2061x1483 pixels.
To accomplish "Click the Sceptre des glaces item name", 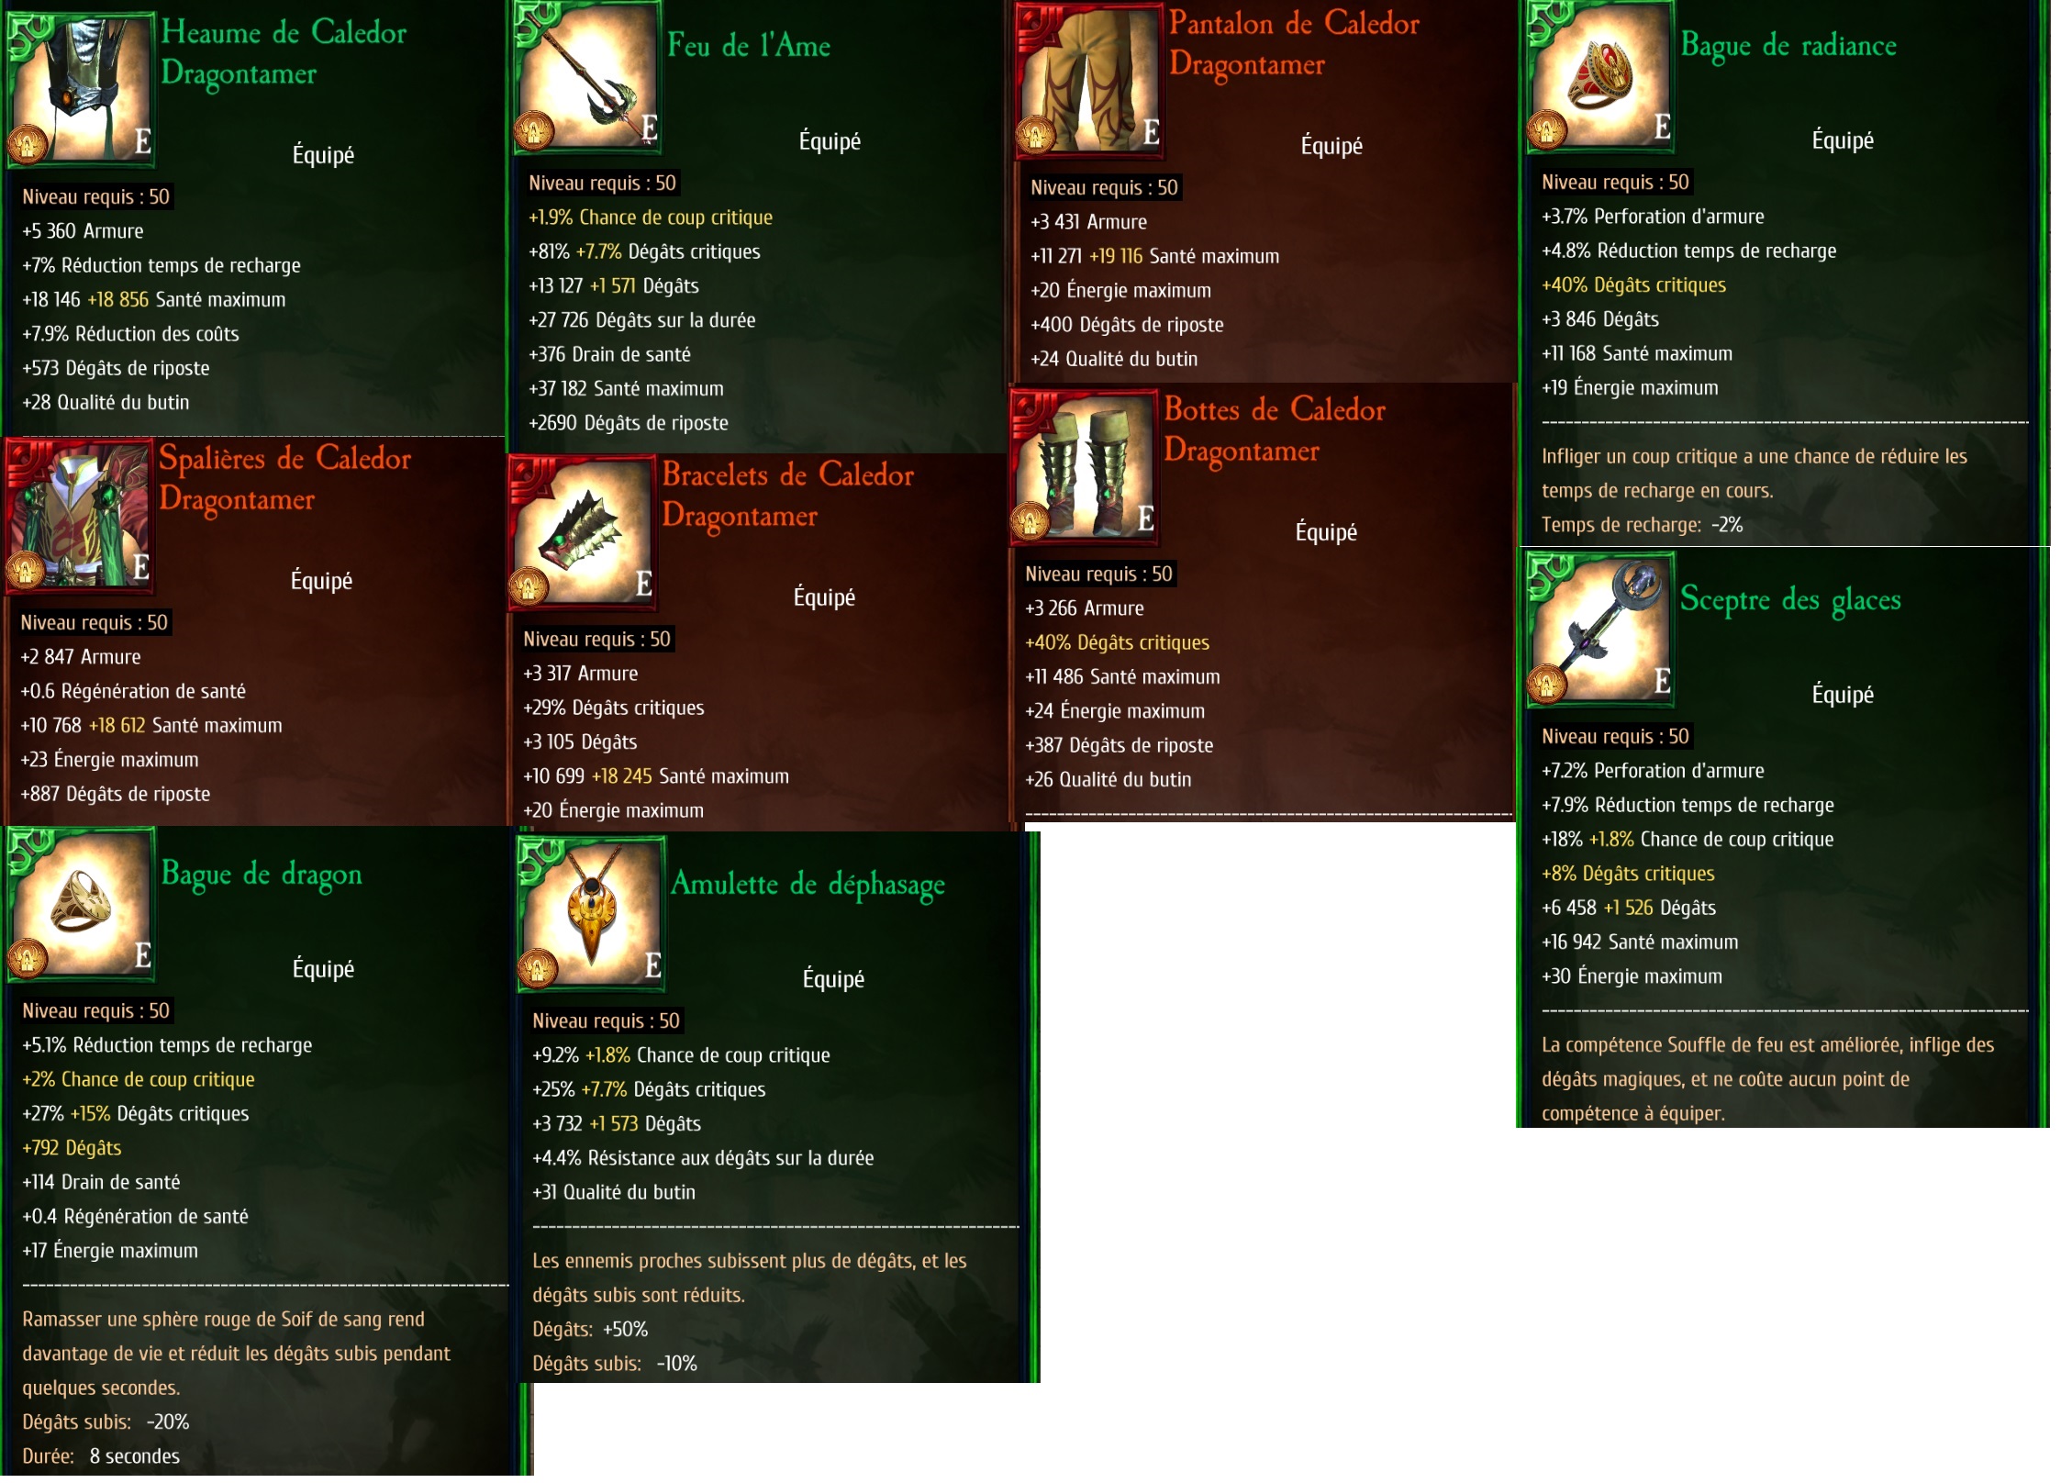I will coord(1789,600).
